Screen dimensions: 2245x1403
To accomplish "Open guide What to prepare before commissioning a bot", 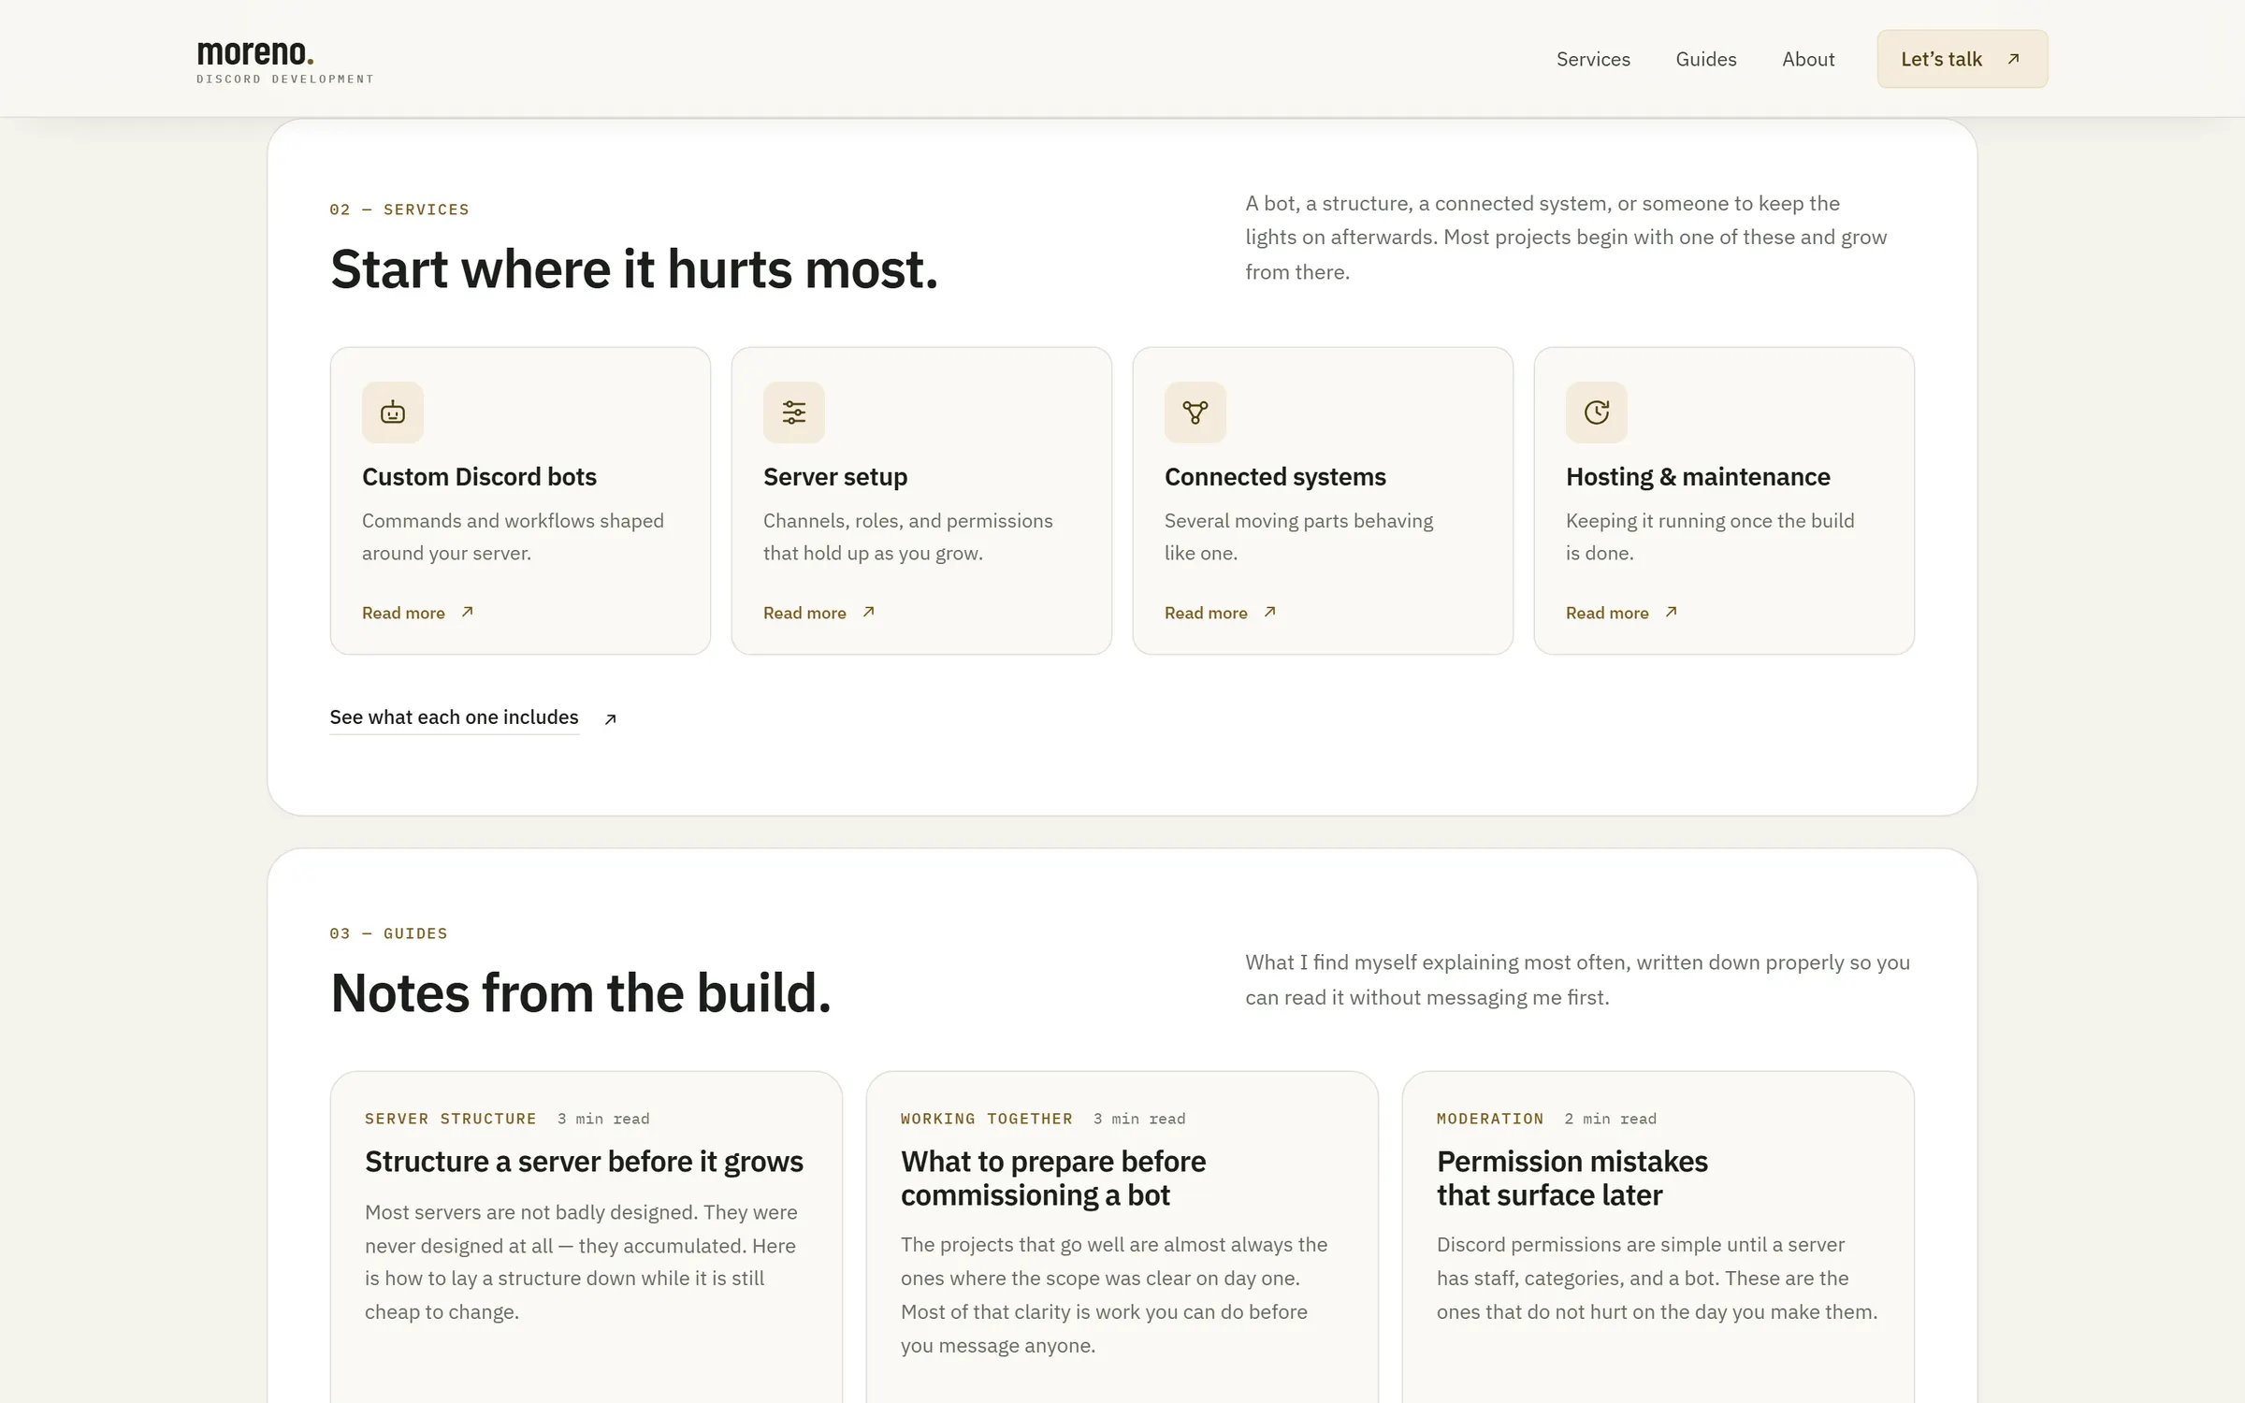I will (x=1053, y=1179).
